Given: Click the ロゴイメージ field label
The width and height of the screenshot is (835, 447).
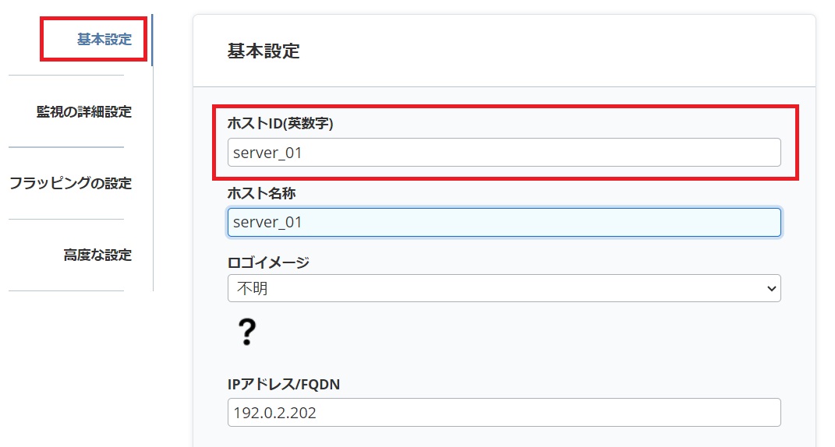Looking at the screenshot, I should click(268, 262).
